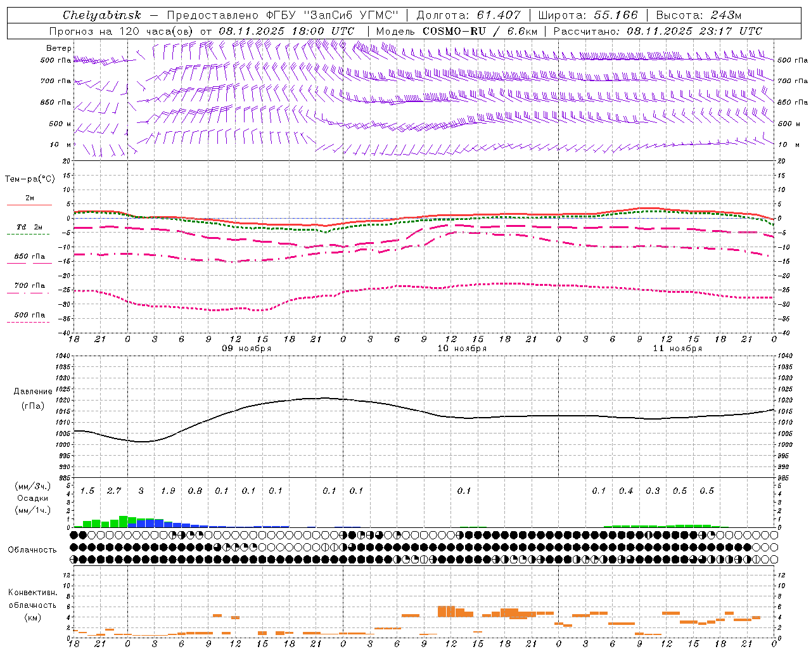Viewport: 811px width, 649px height.
Task: Click the 'Конвективн.' convective cloud label
Action: tap(33, 593)
